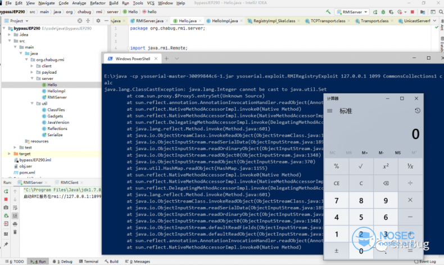Screen dimensions: 444x265
Task: Open the Messages tool window
Action: click(138, 261)
